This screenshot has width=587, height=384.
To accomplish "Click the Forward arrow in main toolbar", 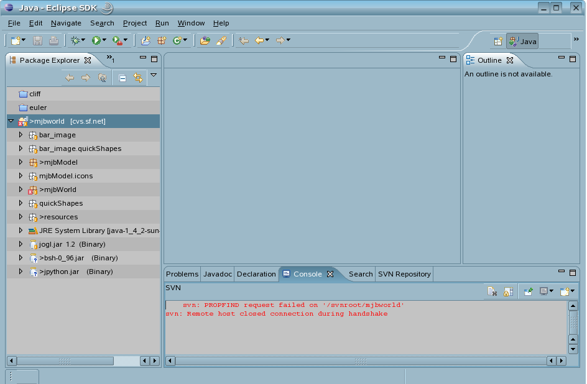I will (280, 40).
